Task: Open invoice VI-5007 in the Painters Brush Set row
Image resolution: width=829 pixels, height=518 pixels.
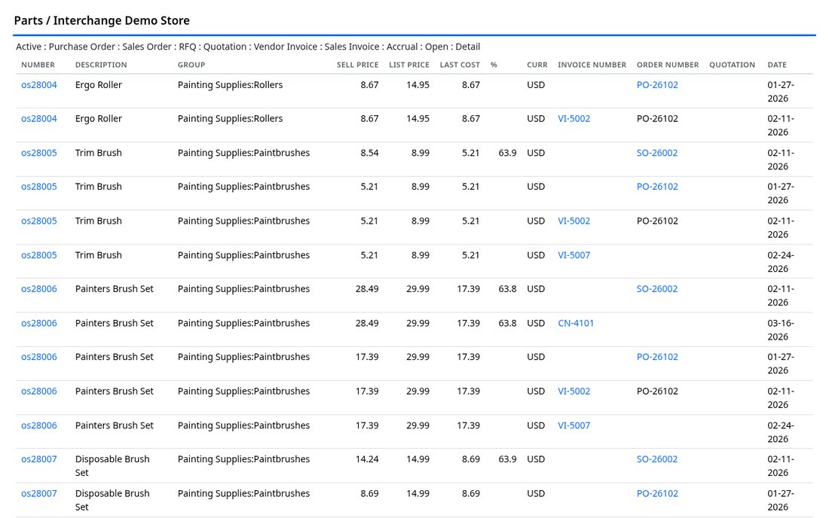Action: point(574,426)
